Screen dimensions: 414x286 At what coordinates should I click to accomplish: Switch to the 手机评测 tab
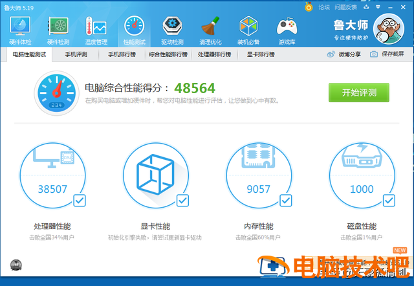pyautogui.click(x=76, y=54)
